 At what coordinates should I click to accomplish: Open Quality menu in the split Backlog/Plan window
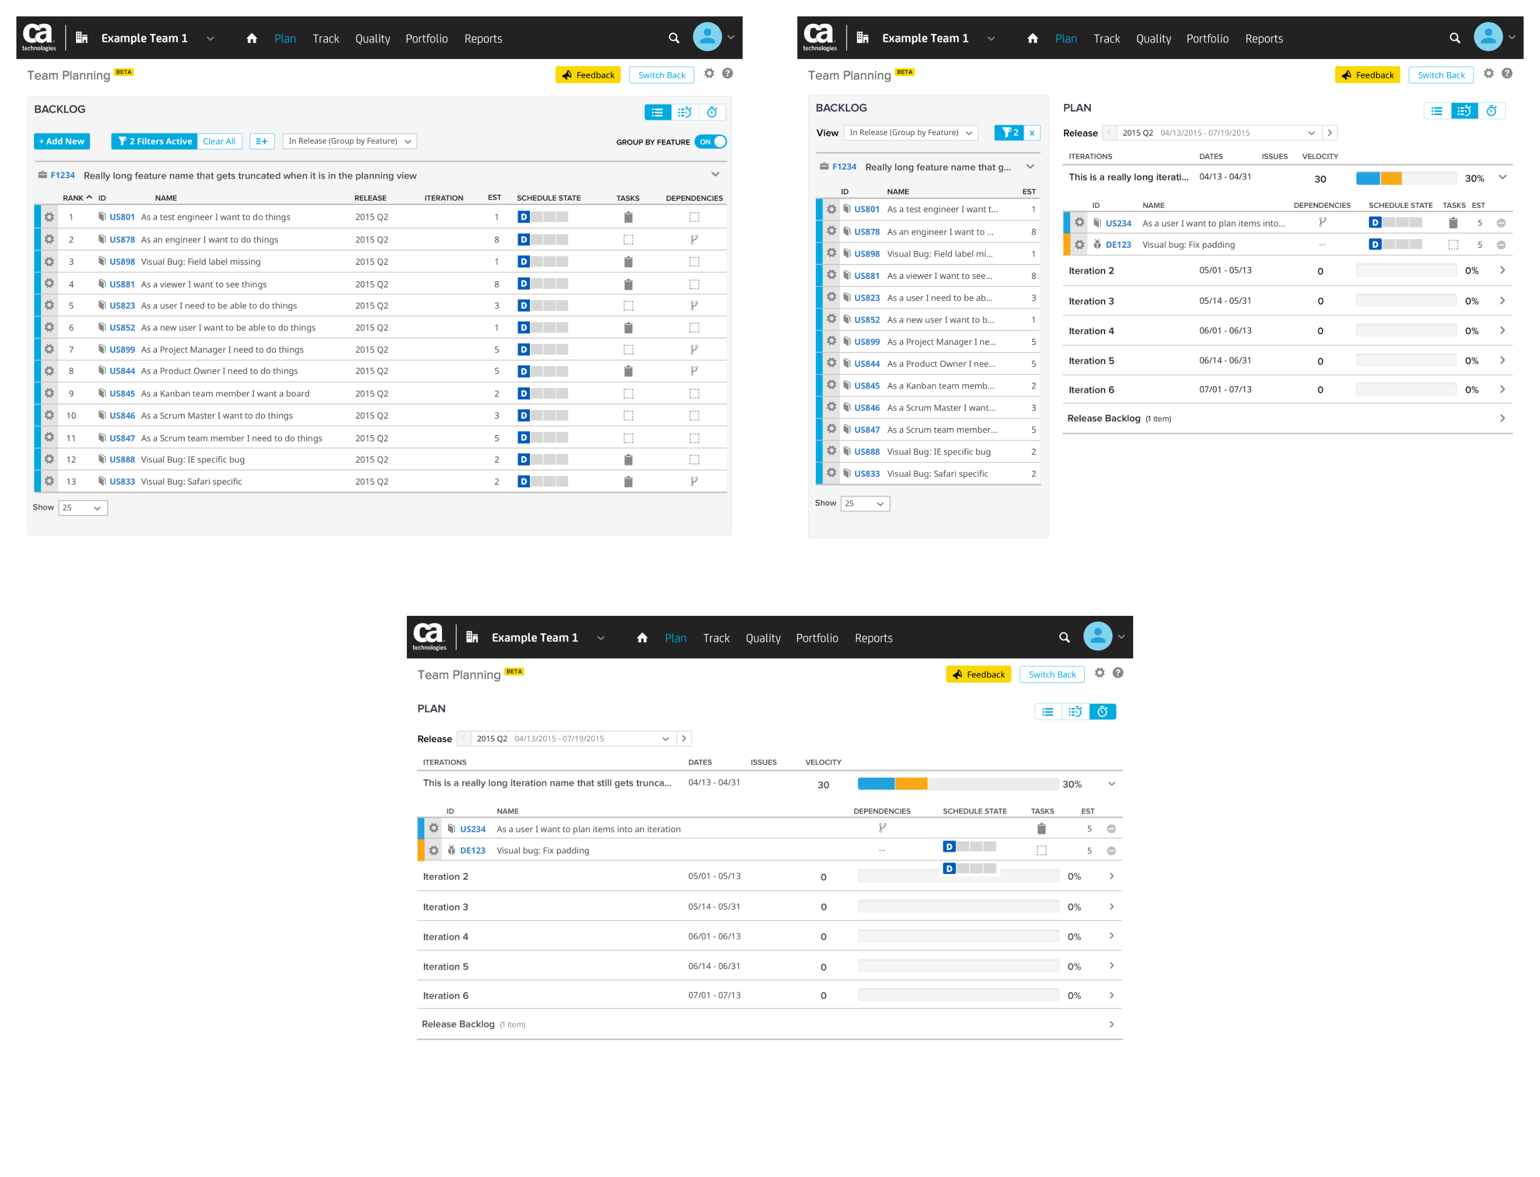point(1153,38)
